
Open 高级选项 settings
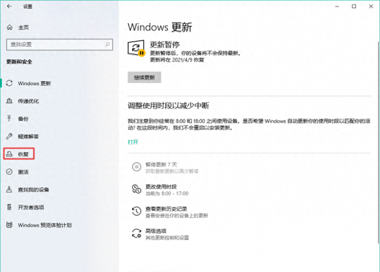pos(160,234)
